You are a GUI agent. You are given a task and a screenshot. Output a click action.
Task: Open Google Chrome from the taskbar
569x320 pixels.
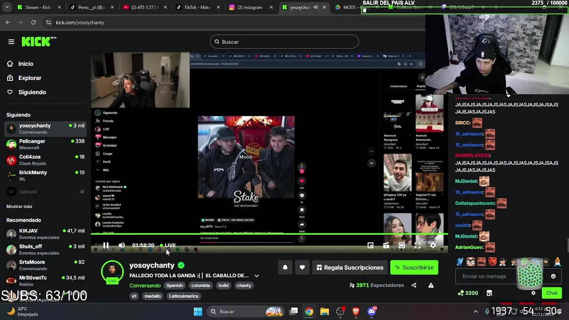pos(309,312)
